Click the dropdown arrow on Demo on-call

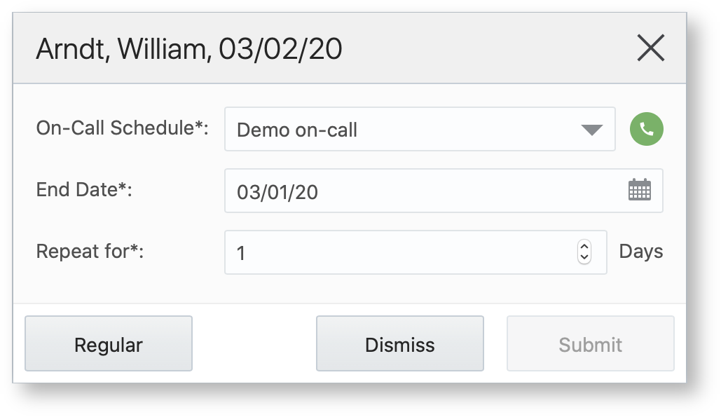592,129
